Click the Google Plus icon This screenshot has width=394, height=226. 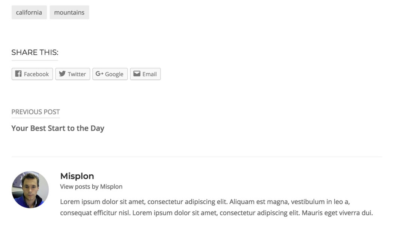click(100, 74)
